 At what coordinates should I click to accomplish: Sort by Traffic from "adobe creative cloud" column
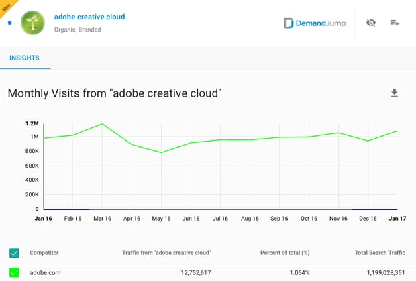166,253
